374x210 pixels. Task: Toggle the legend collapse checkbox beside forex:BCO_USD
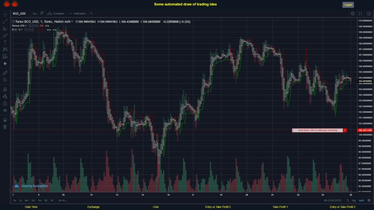tap(13, 22)
